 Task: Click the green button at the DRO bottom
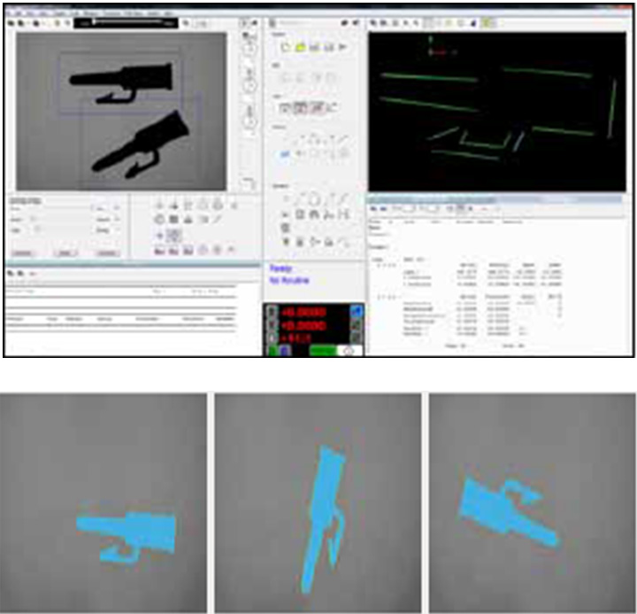[323, 350]
